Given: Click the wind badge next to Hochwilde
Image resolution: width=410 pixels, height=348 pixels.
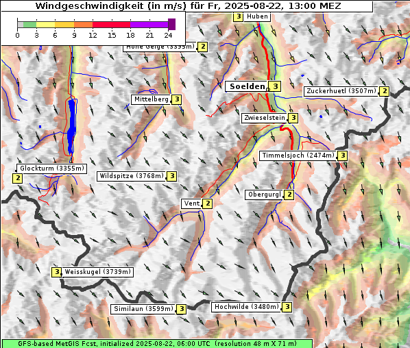Looking at the screenshot, I should [287, 307].
